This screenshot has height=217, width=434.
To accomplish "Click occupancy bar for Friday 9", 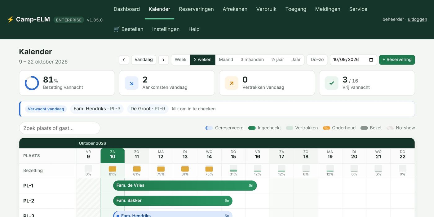I will pyautogui.click(x=88, y=168).
